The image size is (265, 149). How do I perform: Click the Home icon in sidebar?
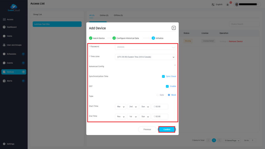coord(4,36)
